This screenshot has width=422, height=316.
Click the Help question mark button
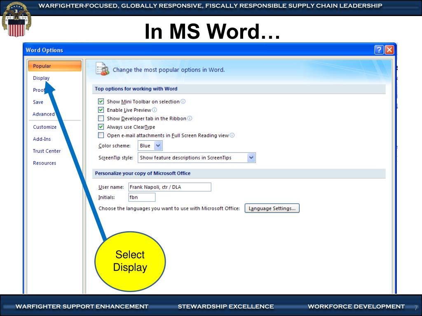point(379,50)
